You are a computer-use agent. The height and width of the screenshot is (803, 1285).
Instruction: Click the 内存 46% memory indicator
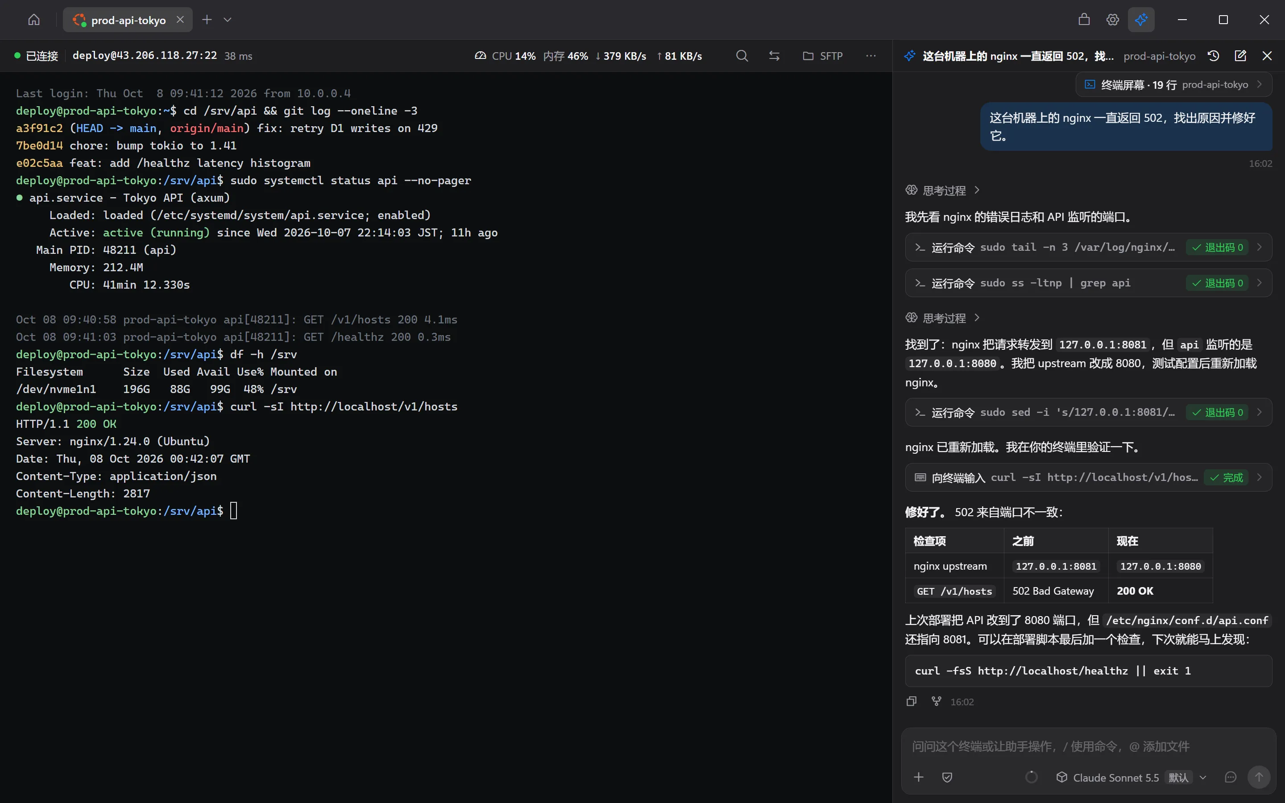[x=565, y=56]
